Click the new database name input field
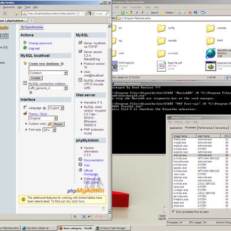 point(44,68)
